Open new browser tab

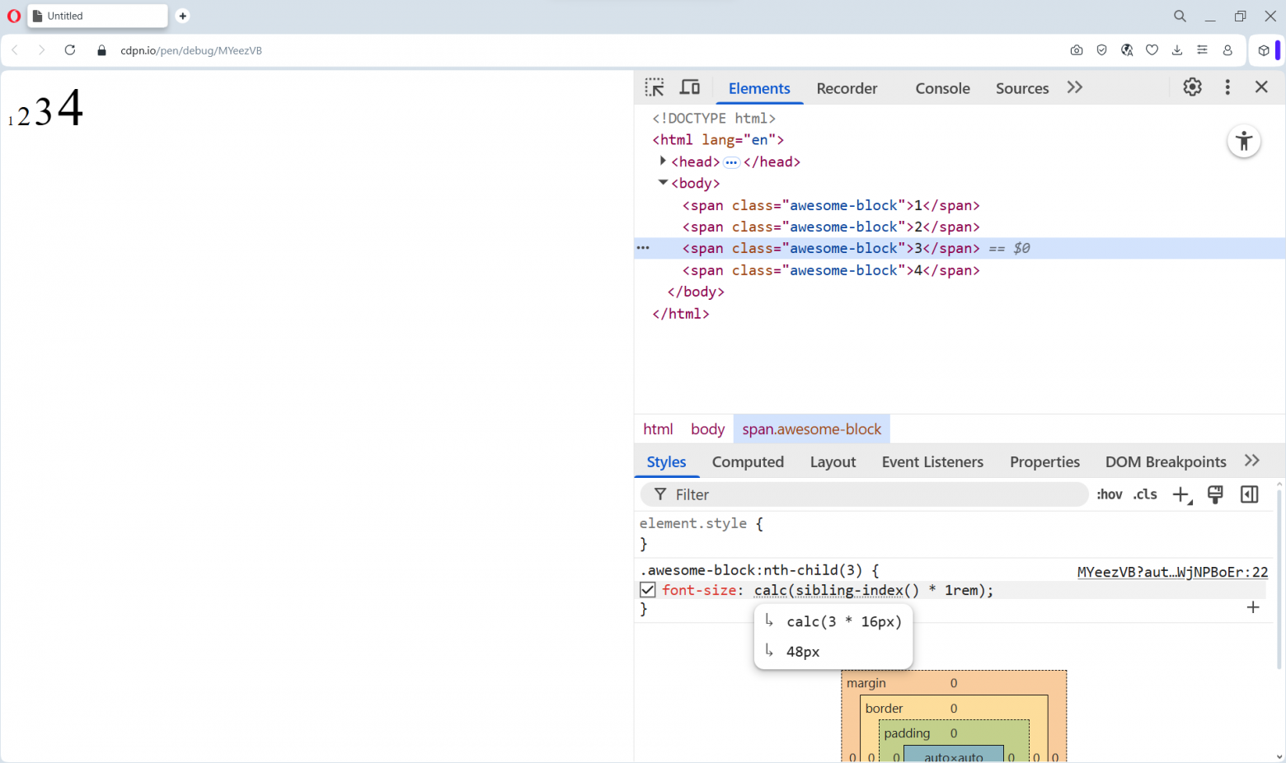(x=183, y=16)
